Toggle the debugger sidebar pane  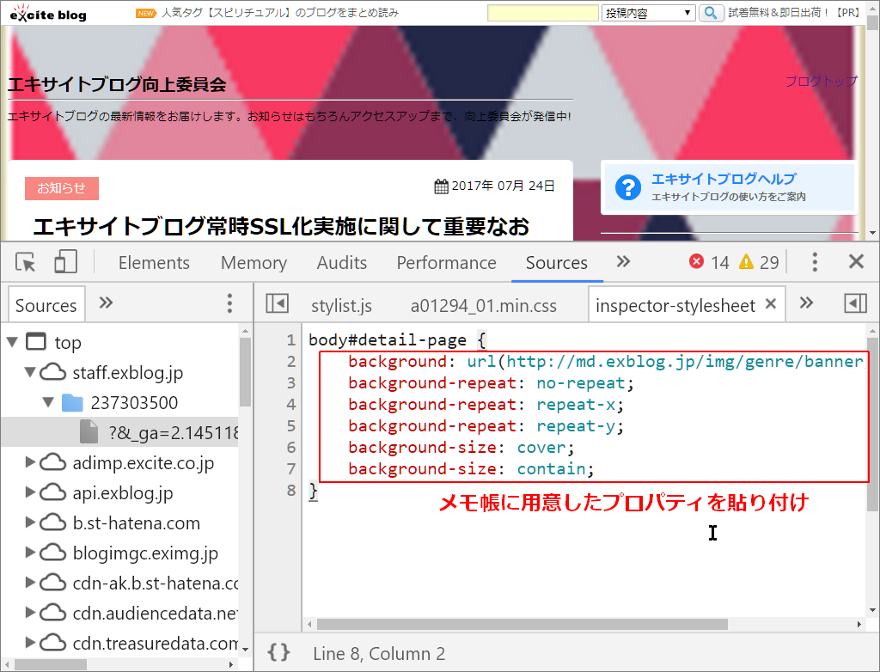point(855,303)
